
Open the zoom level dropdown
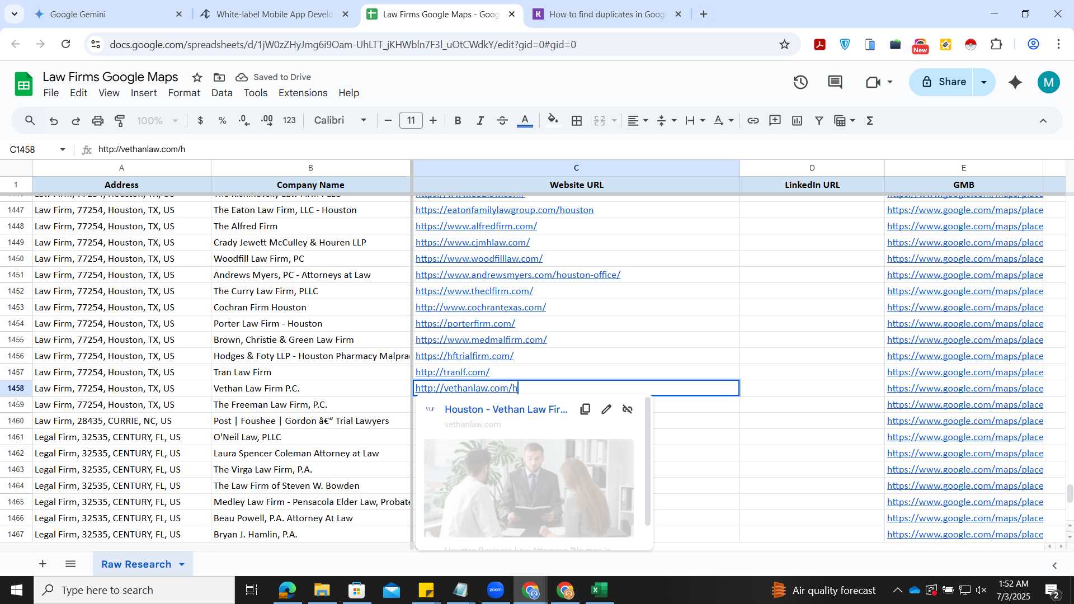click(158, 120)
